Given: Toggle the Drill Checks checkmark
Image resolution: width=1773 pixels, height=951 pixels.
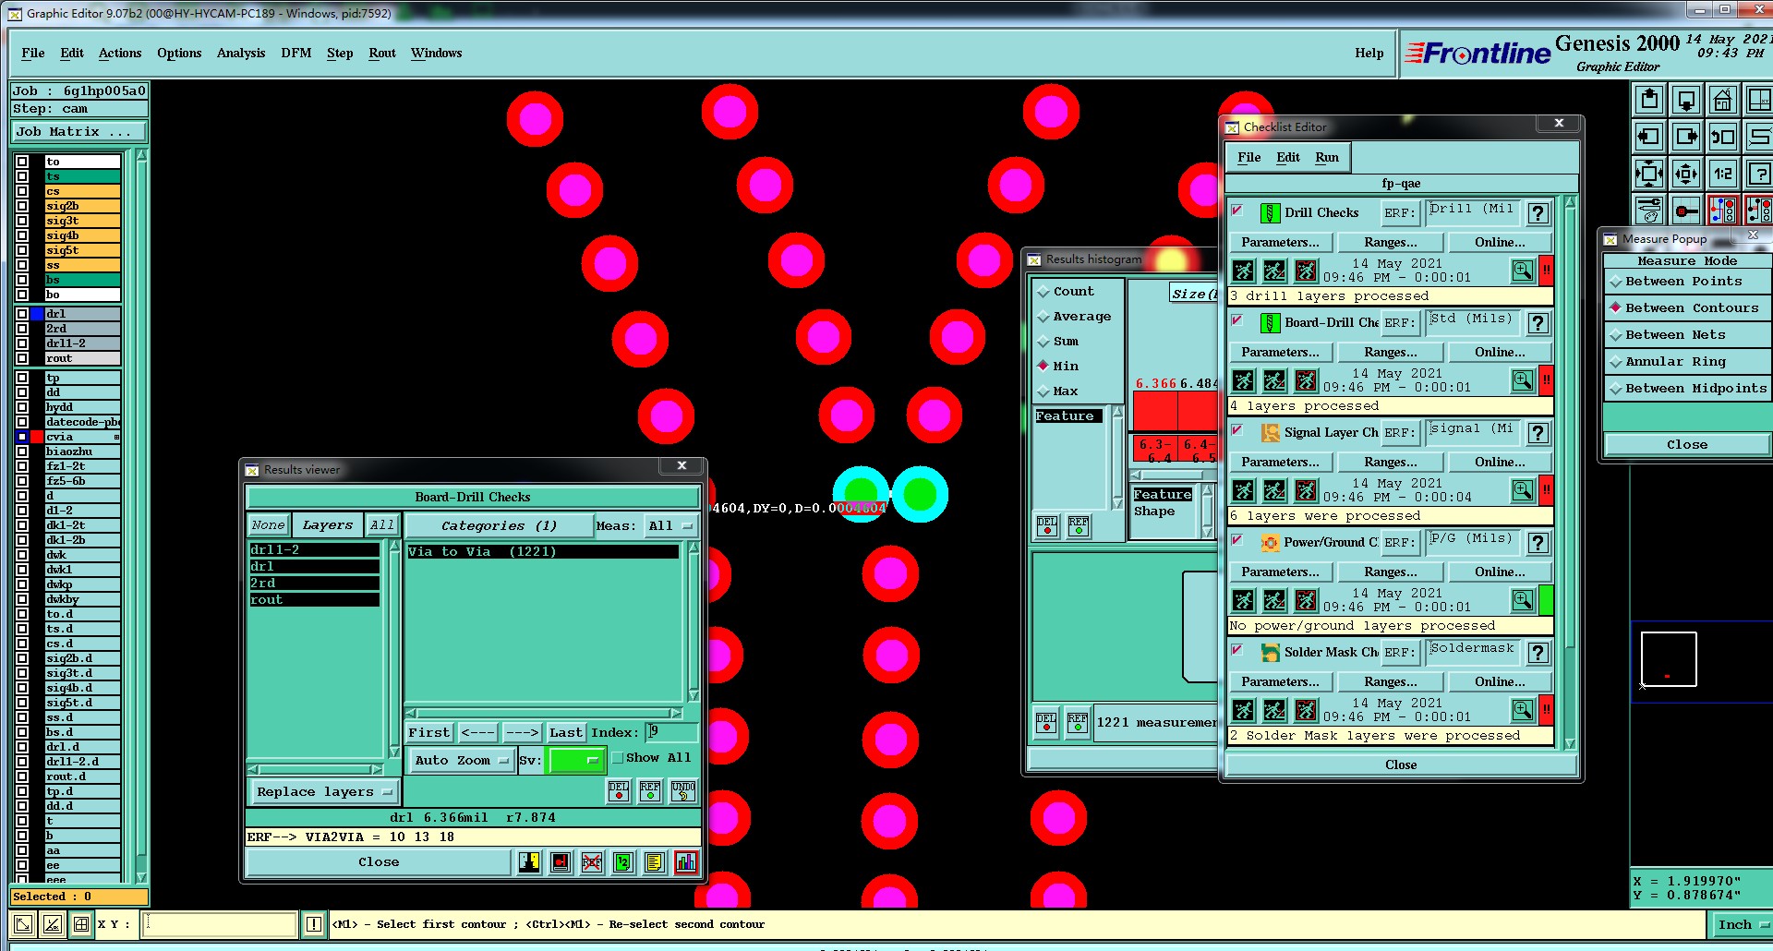Looking at the screenshot, I should [x=1237, y=211].
